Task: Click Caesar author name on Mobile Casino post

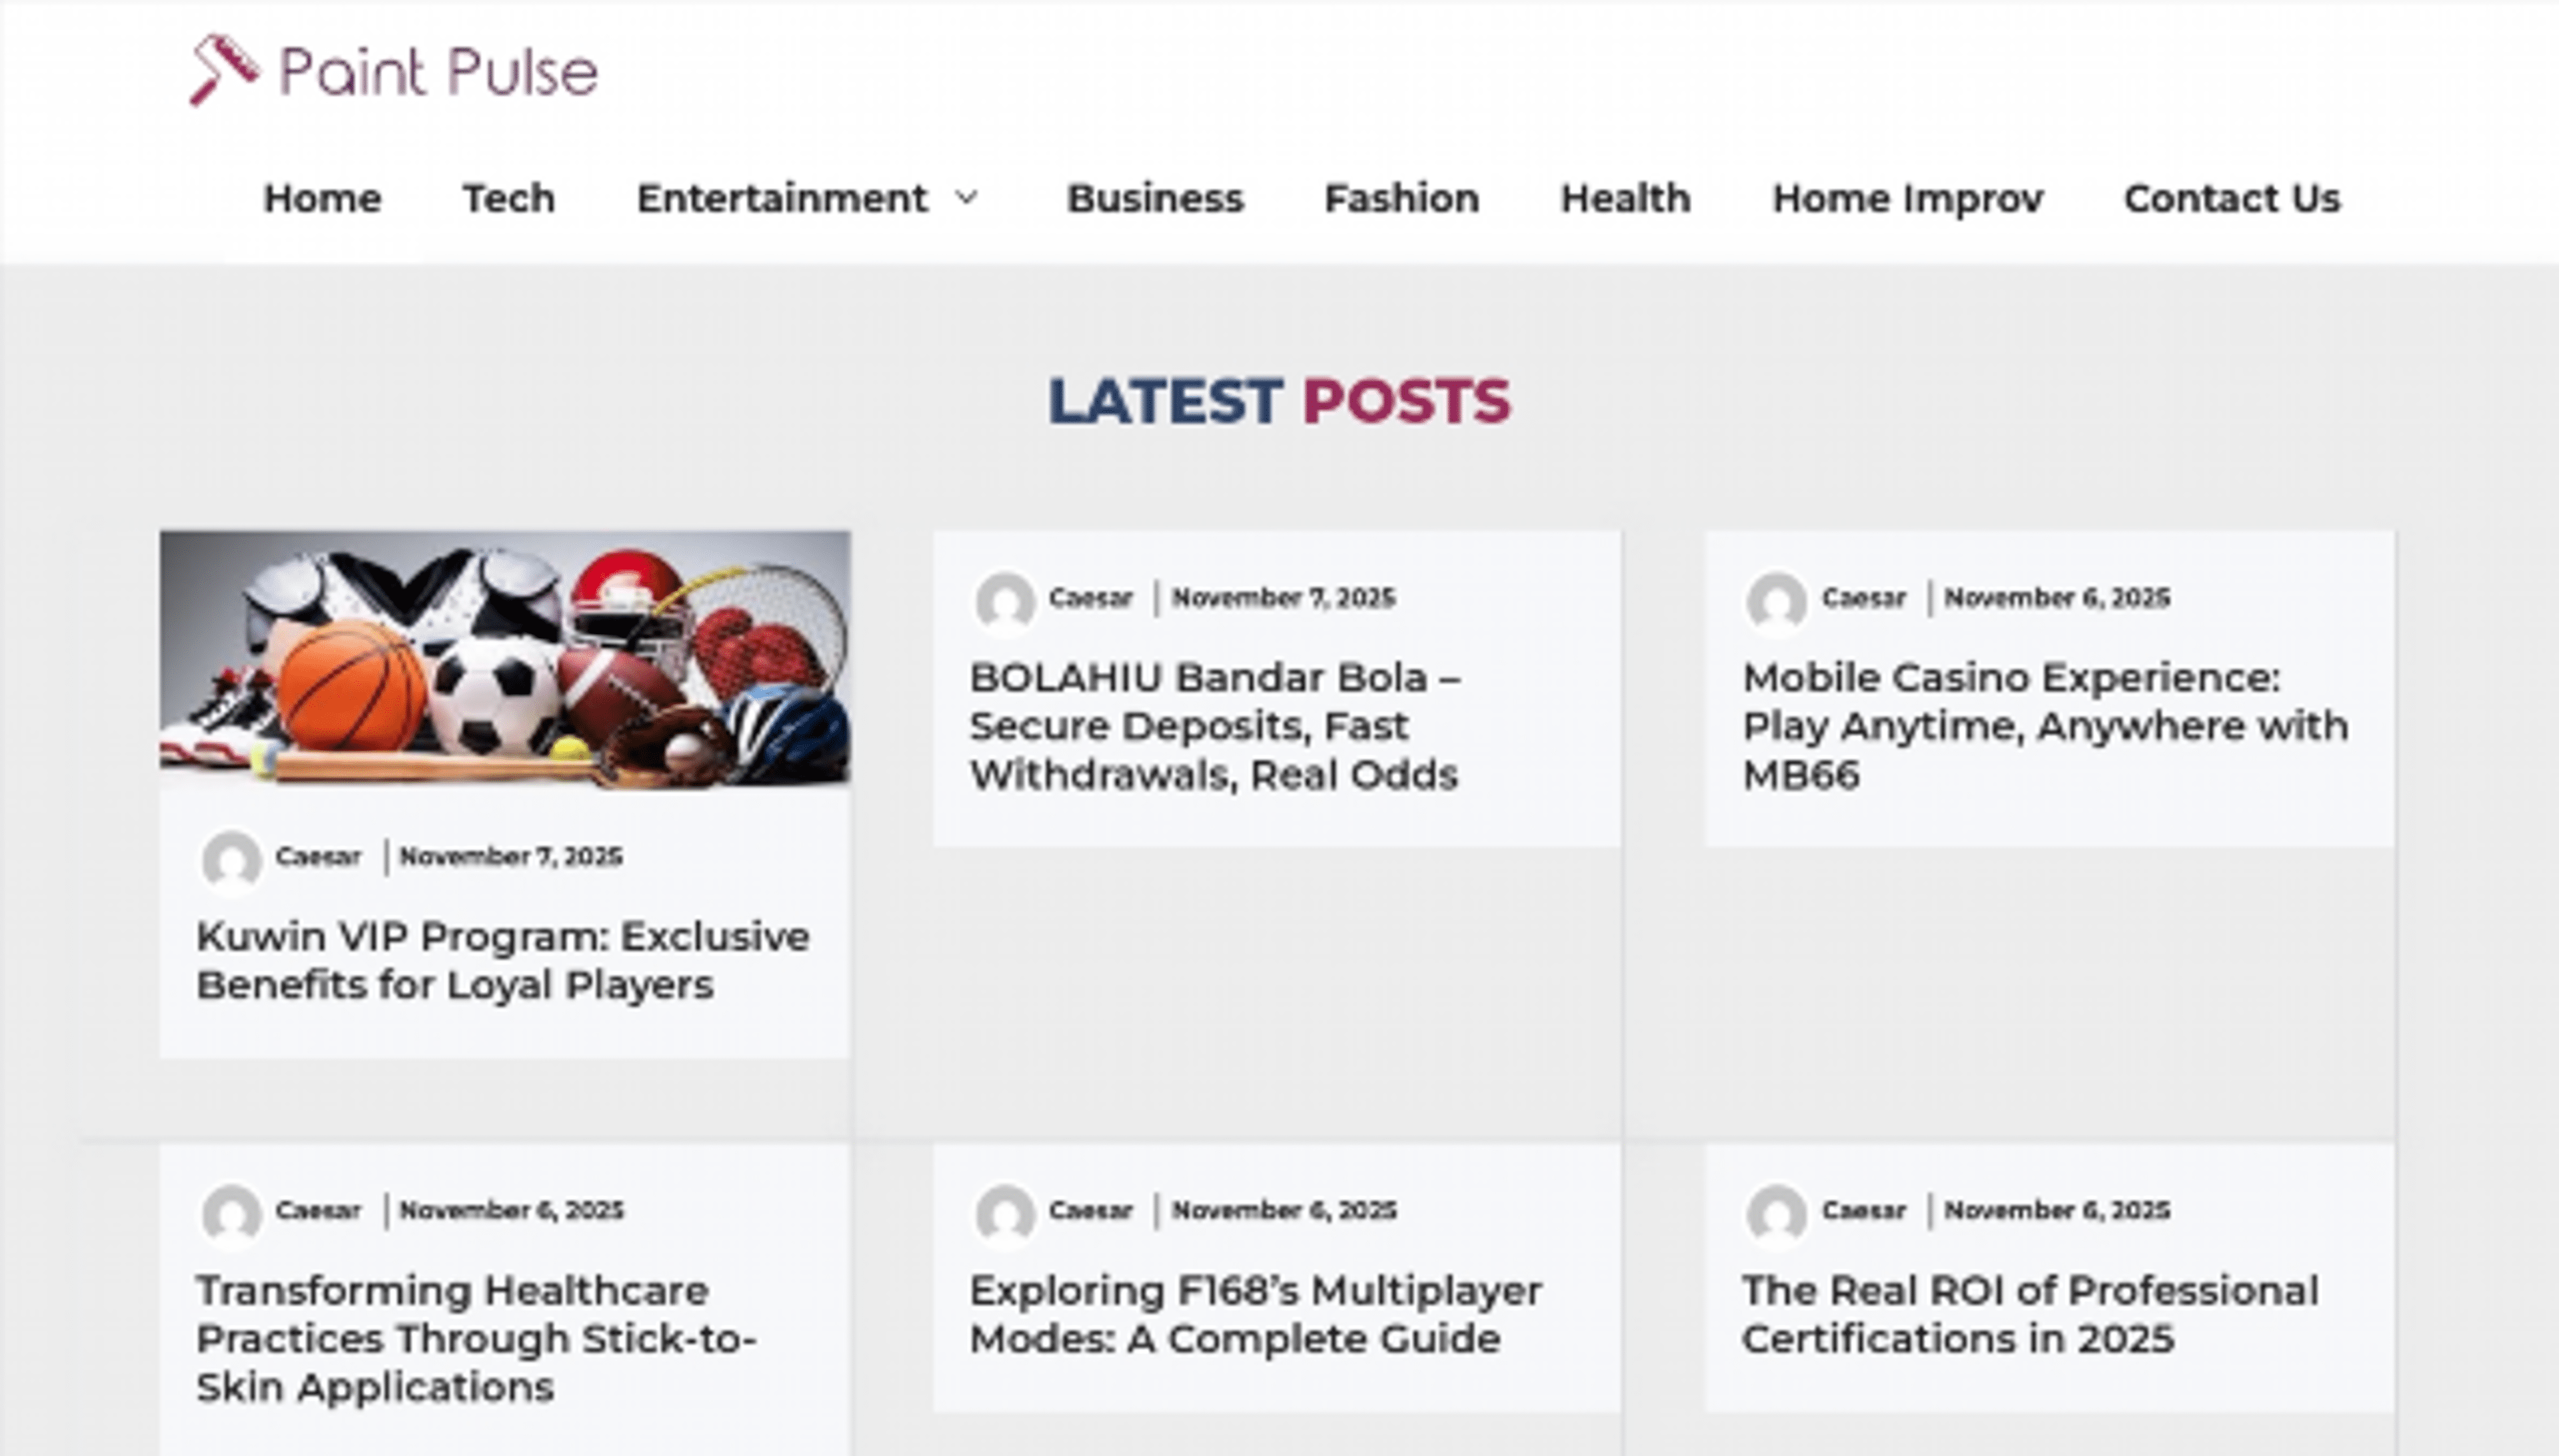Action: pyautogui.click(x=1863, y=598)
